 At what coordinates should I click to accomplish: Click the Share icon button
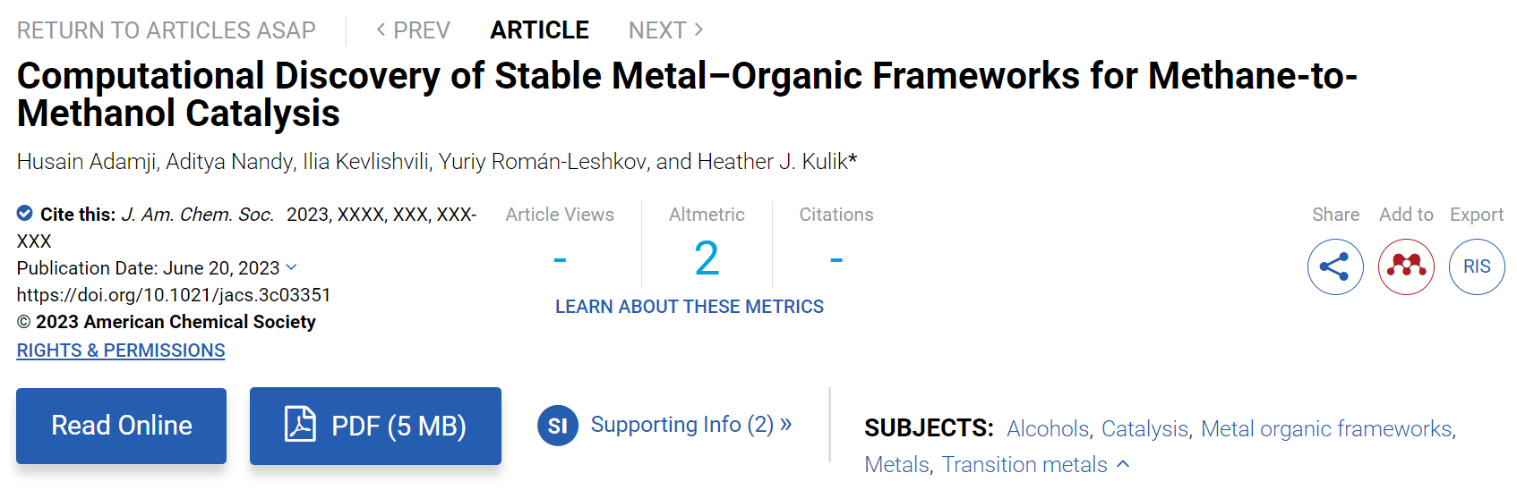click(1334, 266)
